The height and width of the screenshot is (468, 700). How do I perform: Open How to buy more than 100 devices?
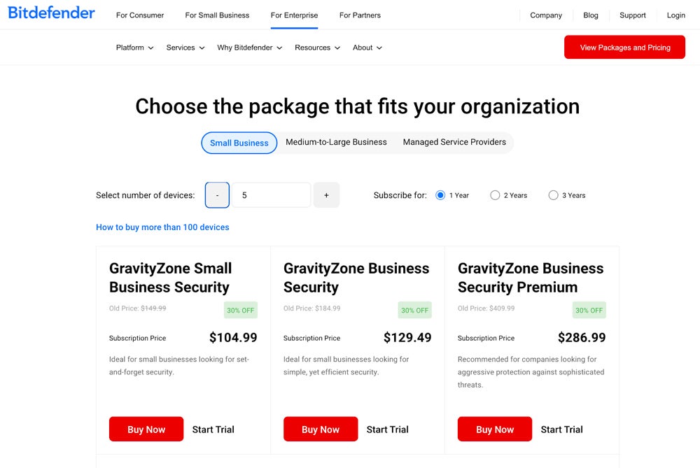pyautogui.click(x=162, y=227)
